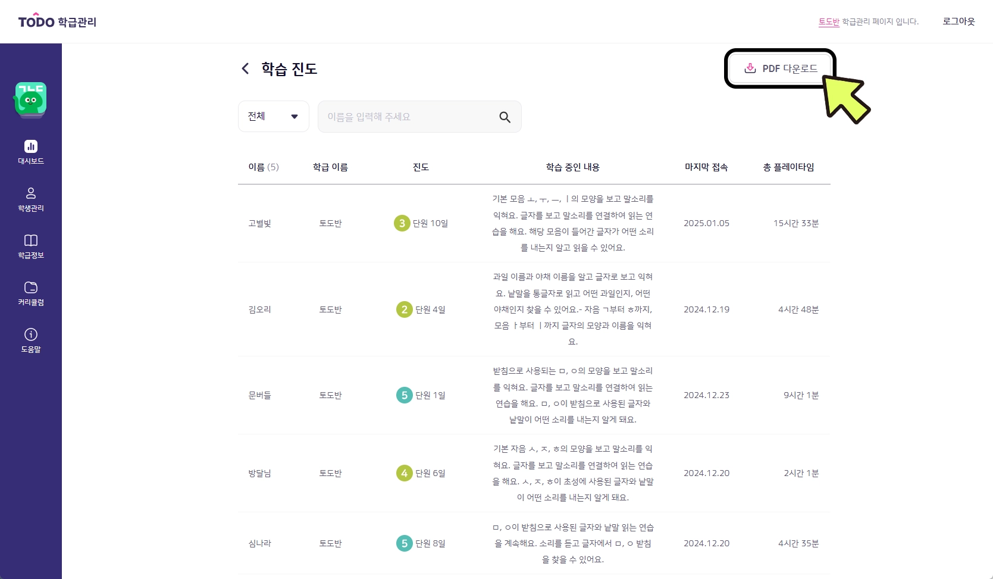993x579 pixels.
Task: Go back using the left chevron arrow
Action: click(245, 69)
